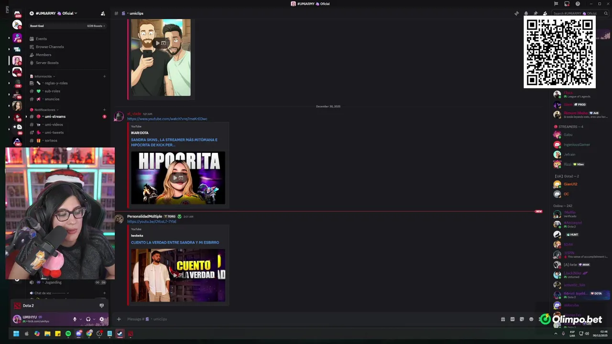Open the umi-videos channel

pos(54,125)
